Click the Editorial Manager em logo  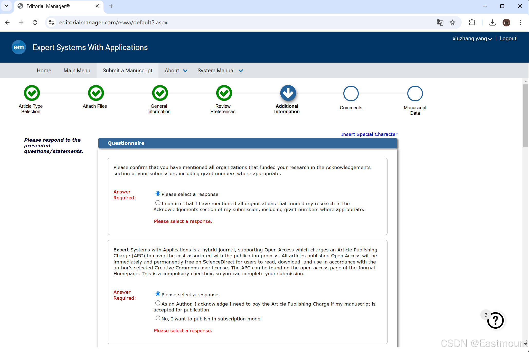[19, 47]
